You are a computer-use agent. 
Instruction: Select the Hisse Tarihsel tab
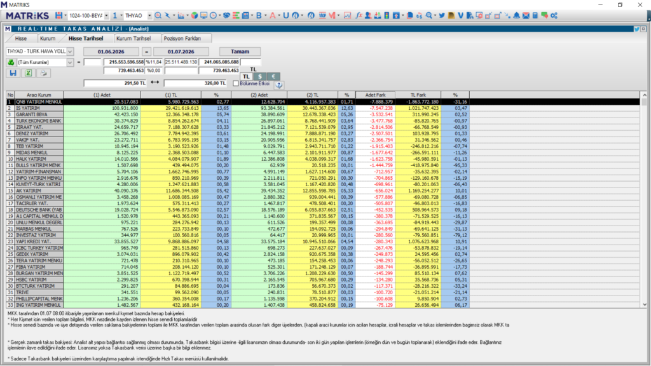click(86, 38)
